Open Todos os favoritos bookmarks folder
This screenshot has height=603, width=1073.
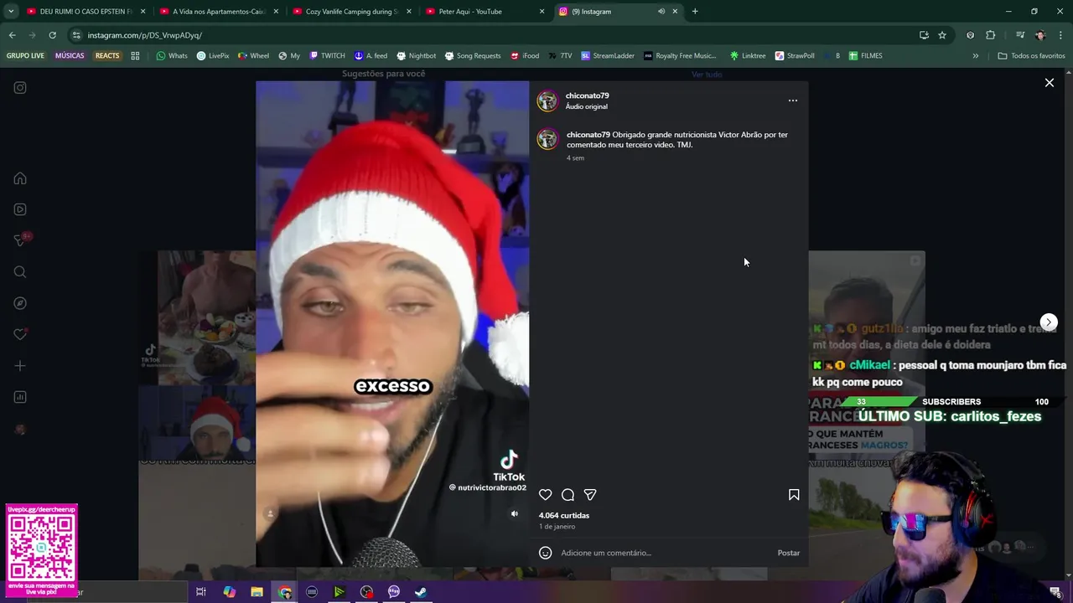1031,56
